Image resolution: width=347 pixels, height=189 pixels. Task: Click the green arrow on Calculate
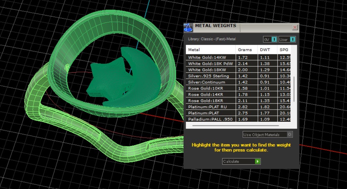[257, 162]
